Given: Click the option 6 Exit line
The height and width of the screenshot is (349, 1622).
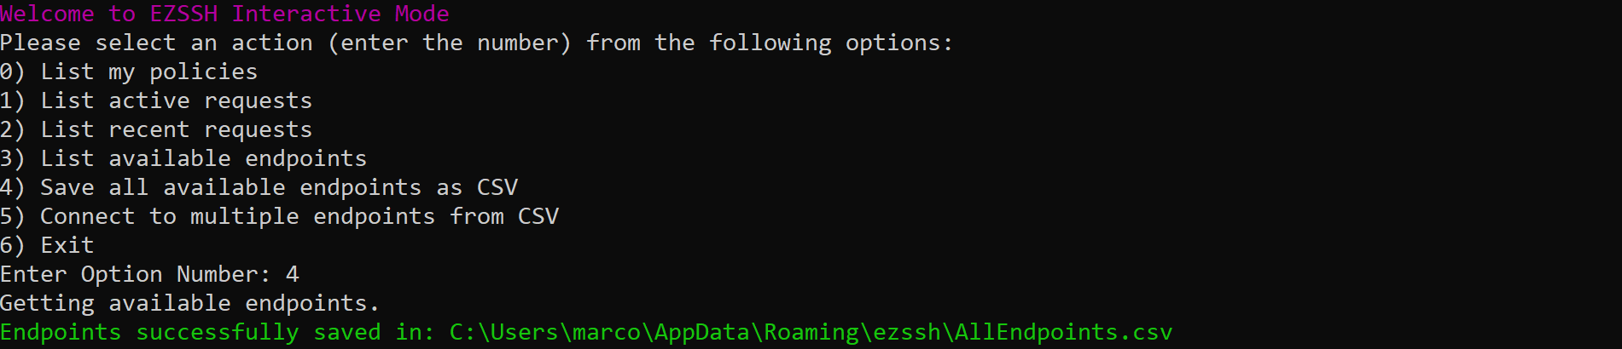Looking at the screenshot, I should point(47,246).
